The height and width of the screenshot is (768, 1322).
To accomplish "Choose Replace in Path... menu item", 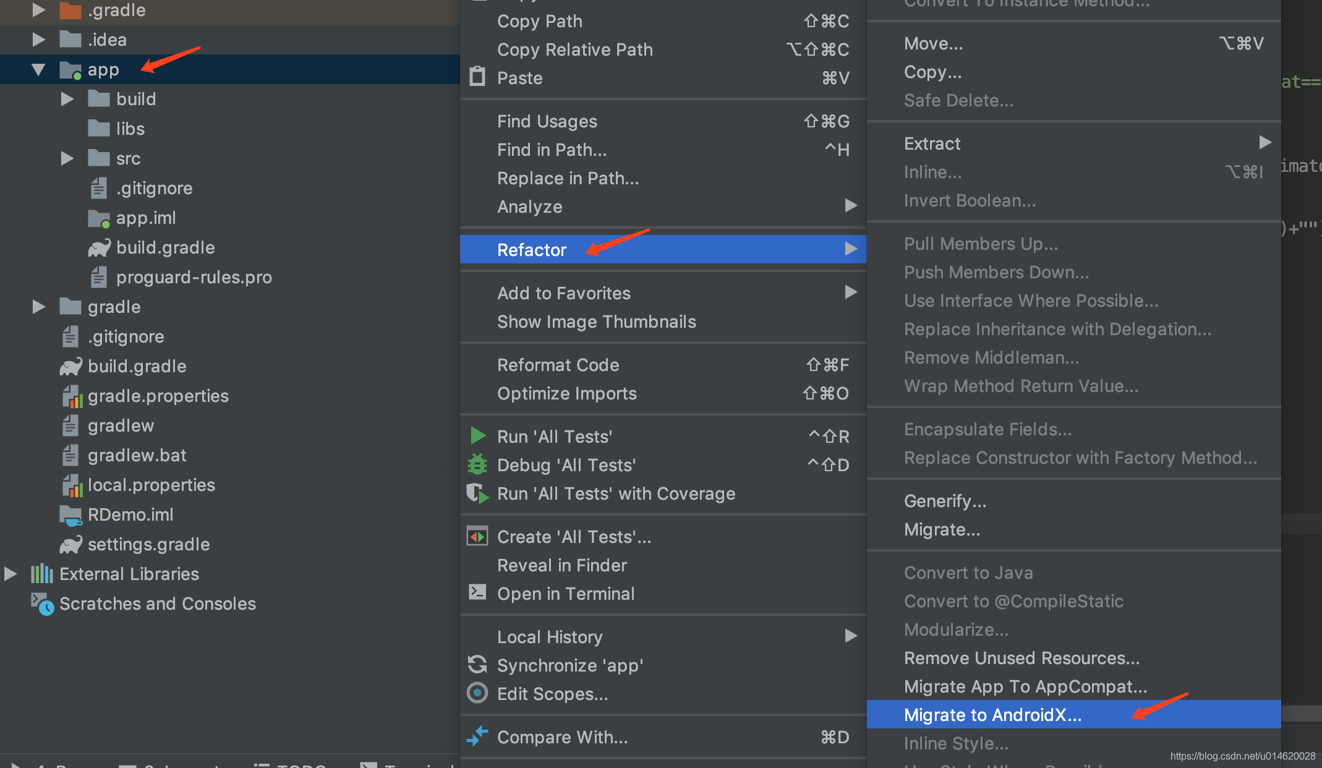I will tap(663, 178).
